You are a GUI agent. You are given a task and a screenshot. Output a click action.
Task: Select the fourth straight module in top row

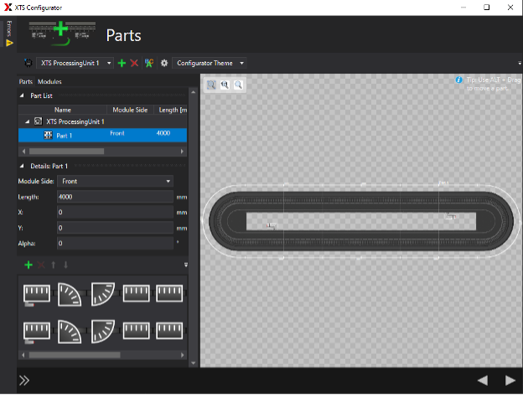click(137, 294)
